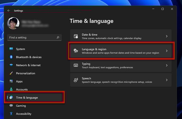Viewport: 182px width, 119px height.
Task: Click the user profile picture
Action: click(x=13, y=23)
